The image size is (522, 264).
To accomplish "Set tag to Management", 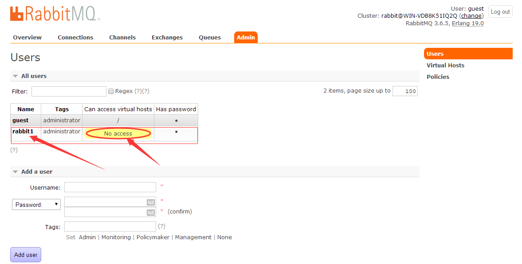I will [x=193, y=237].
